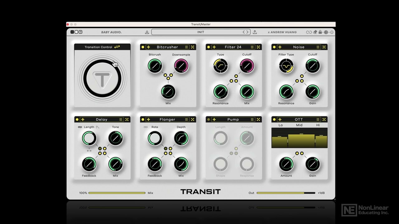Open the Noise module menu

(318, 47)
